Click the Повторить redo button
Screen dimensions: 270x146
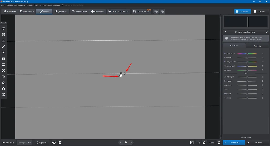[25, 142]
